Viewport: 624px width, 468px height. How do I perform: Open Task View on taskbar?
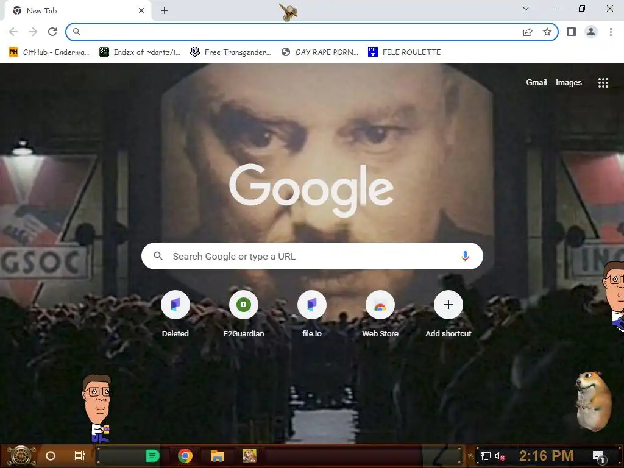(80, 456)
